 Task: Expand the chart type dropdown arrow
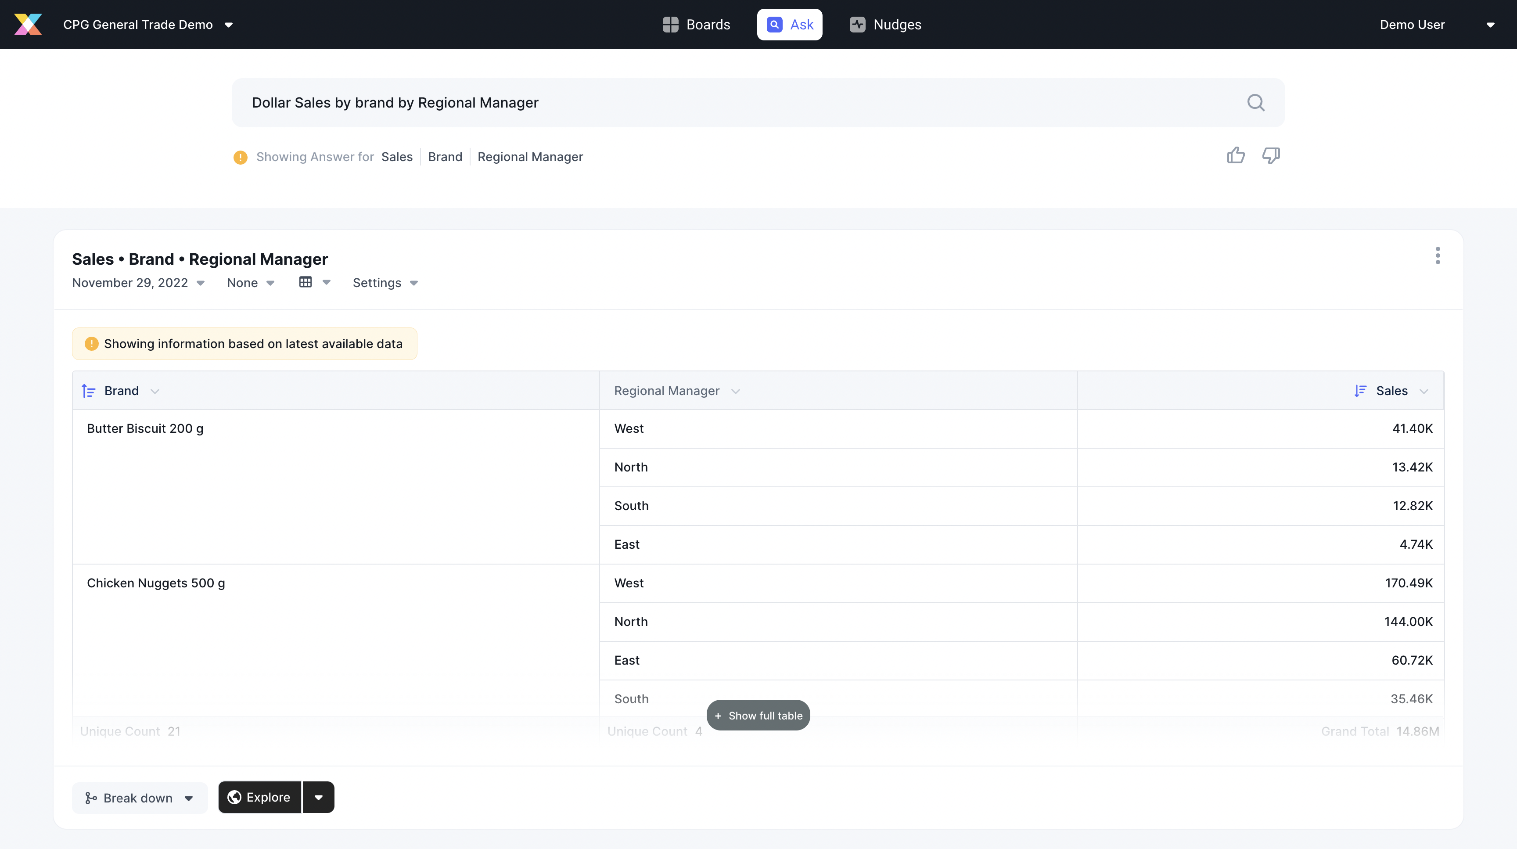[x=326, y=282]
